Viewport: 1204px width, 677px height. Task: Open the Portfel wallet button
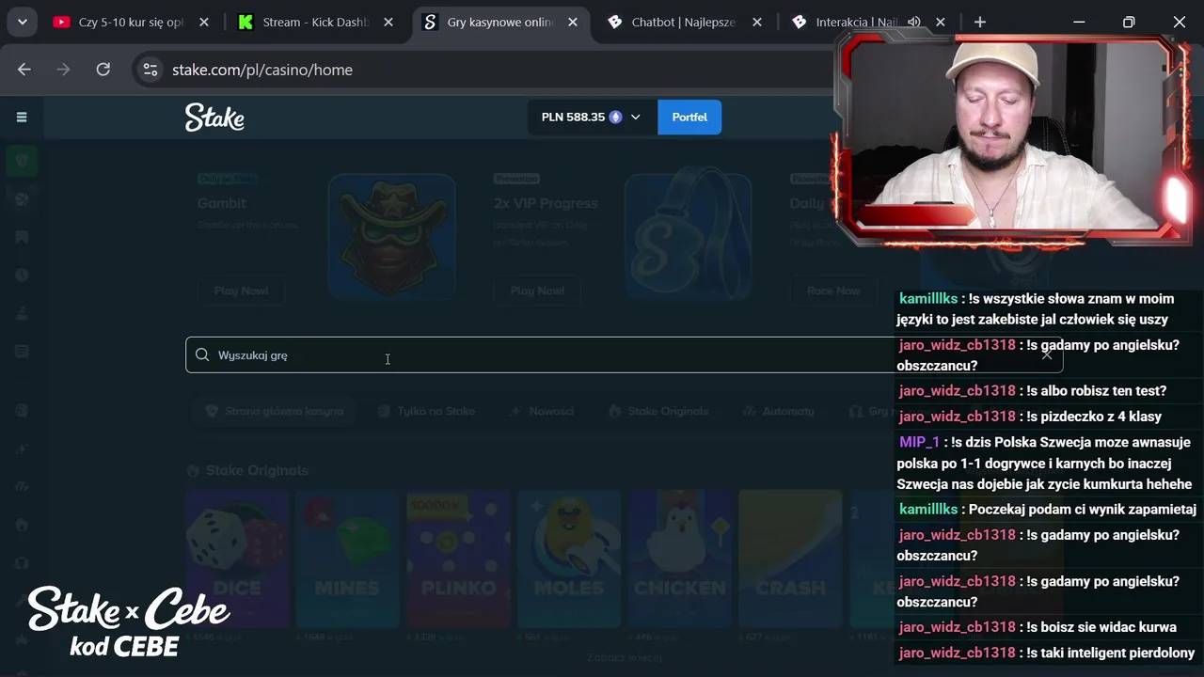[x=689, y=118]
